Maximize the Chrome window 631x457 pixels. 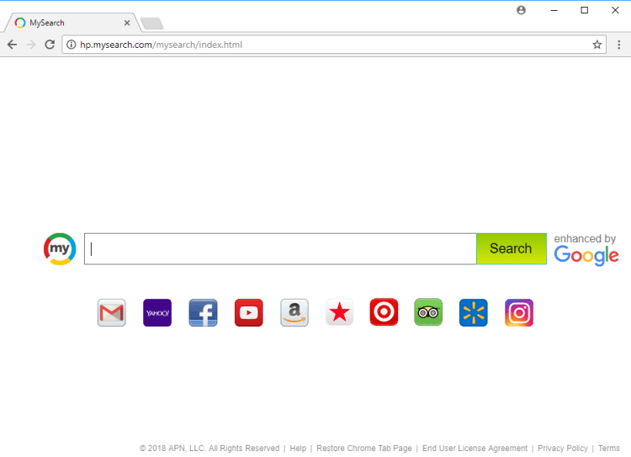(585, 10)
